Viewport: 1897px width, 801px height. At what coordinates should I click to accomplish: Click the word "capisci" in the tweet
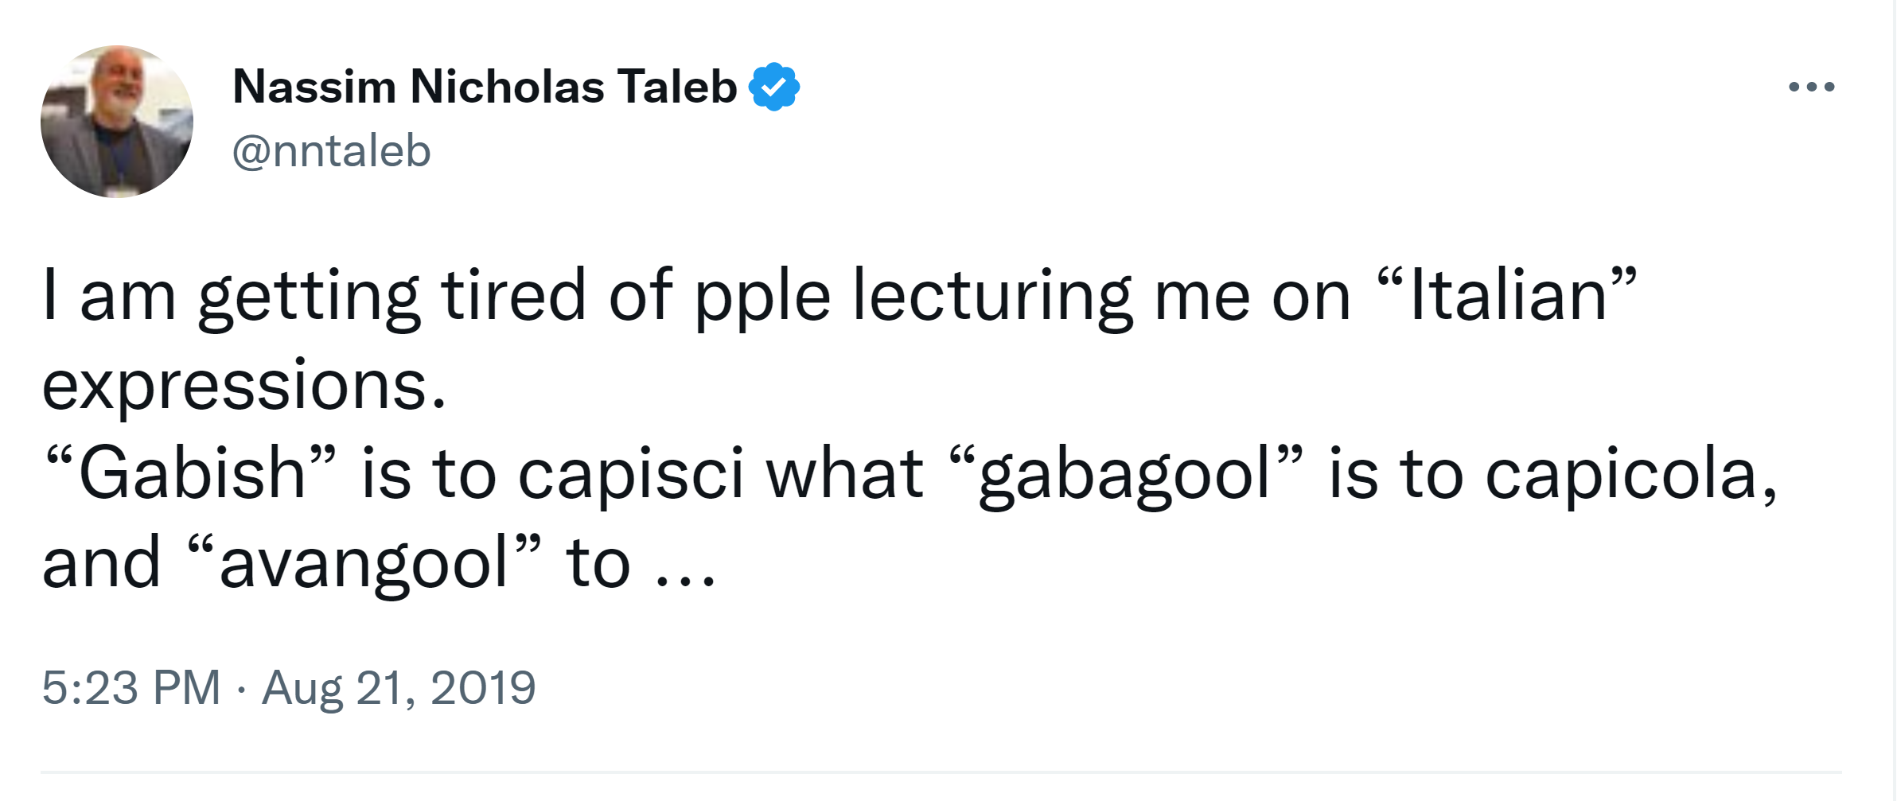coord(630,474)
